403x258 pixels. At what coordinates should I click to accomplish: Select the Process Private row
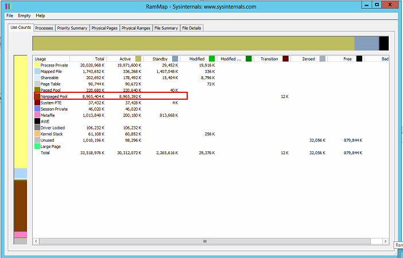[x=211, y=65]
